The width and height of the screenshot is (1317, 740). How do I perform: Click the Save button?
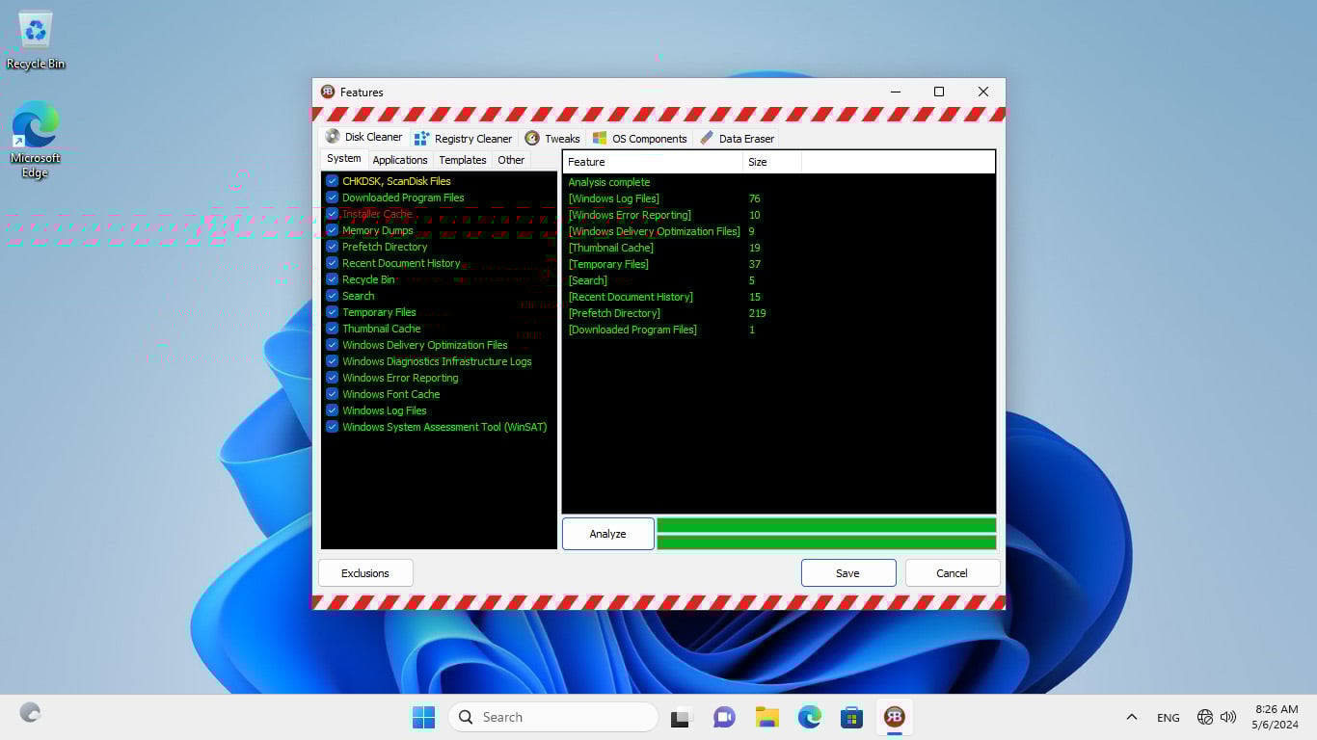pos(847,573)
